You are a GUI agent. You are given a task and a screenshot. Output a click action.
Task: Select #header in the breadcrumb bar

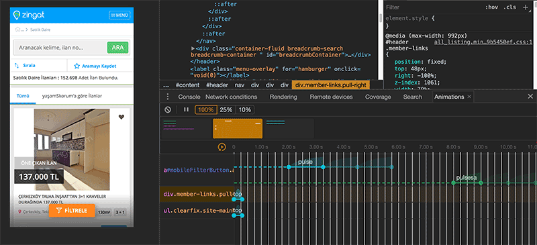[x=217, y=85]
